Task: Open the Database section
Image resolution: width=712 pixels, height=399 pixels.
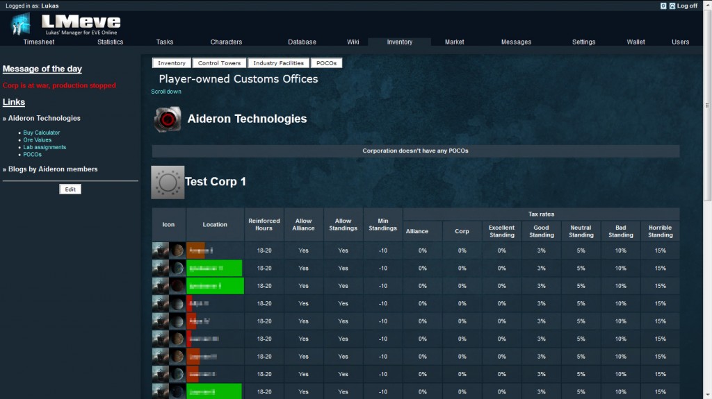Action: click(302, 42)
